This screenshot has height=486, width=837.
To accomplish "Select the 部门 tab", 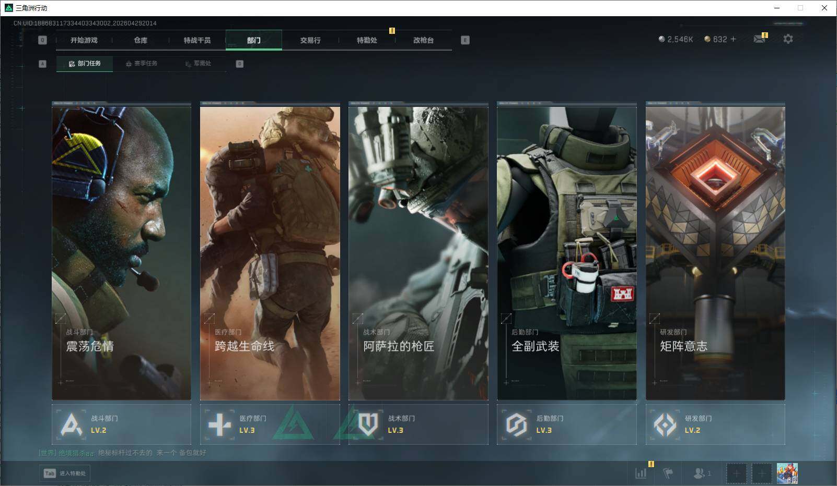I will (254, 40).
